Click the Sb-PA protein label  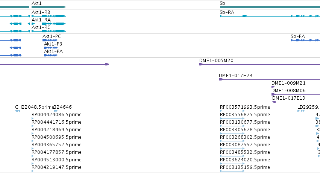[x=298, y=36]
